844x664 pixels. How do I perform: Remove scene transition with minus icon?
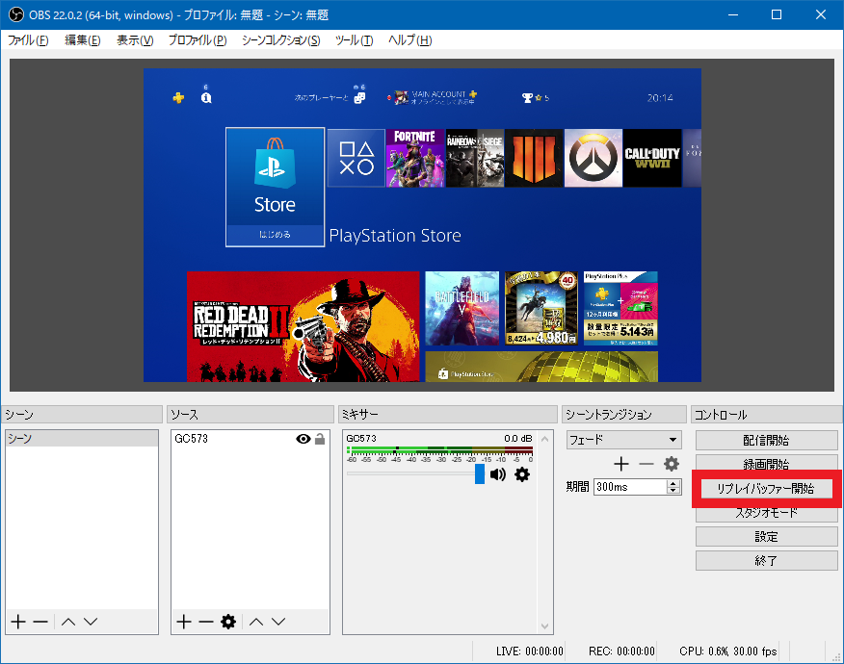646,464
